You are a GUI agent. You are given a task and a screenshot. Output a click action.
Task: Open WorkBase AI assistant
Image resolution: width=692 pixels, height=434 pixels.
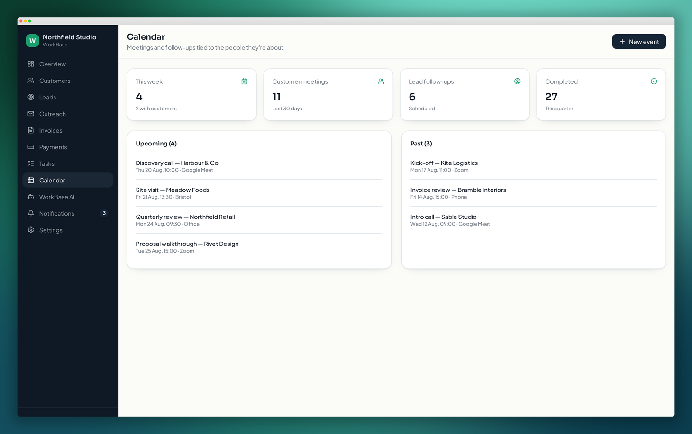(68, 197)
